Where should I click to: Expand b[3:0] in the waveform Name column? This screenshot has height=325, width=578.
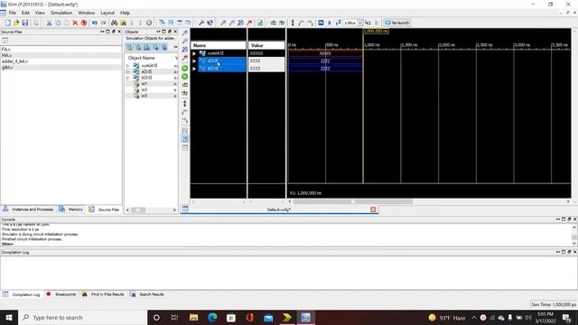pyautogui.click(x=194, y=69)
